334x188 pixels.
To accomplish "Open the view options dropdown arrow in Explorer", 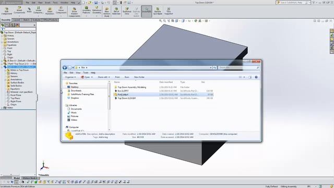I will 244,77.
